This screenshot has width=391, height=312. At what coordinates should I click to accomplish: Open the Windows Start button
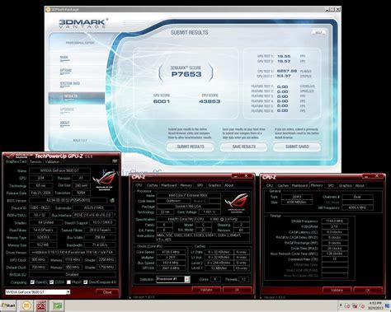[x=8, y=305]
